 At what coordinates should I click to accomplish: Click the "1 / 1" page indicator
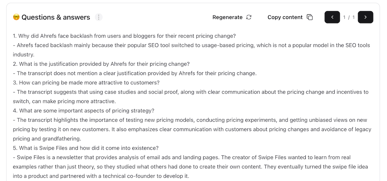point(349,17)
